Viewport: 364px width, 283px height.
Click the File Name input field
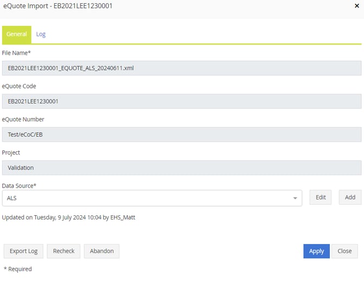[181, 68]
